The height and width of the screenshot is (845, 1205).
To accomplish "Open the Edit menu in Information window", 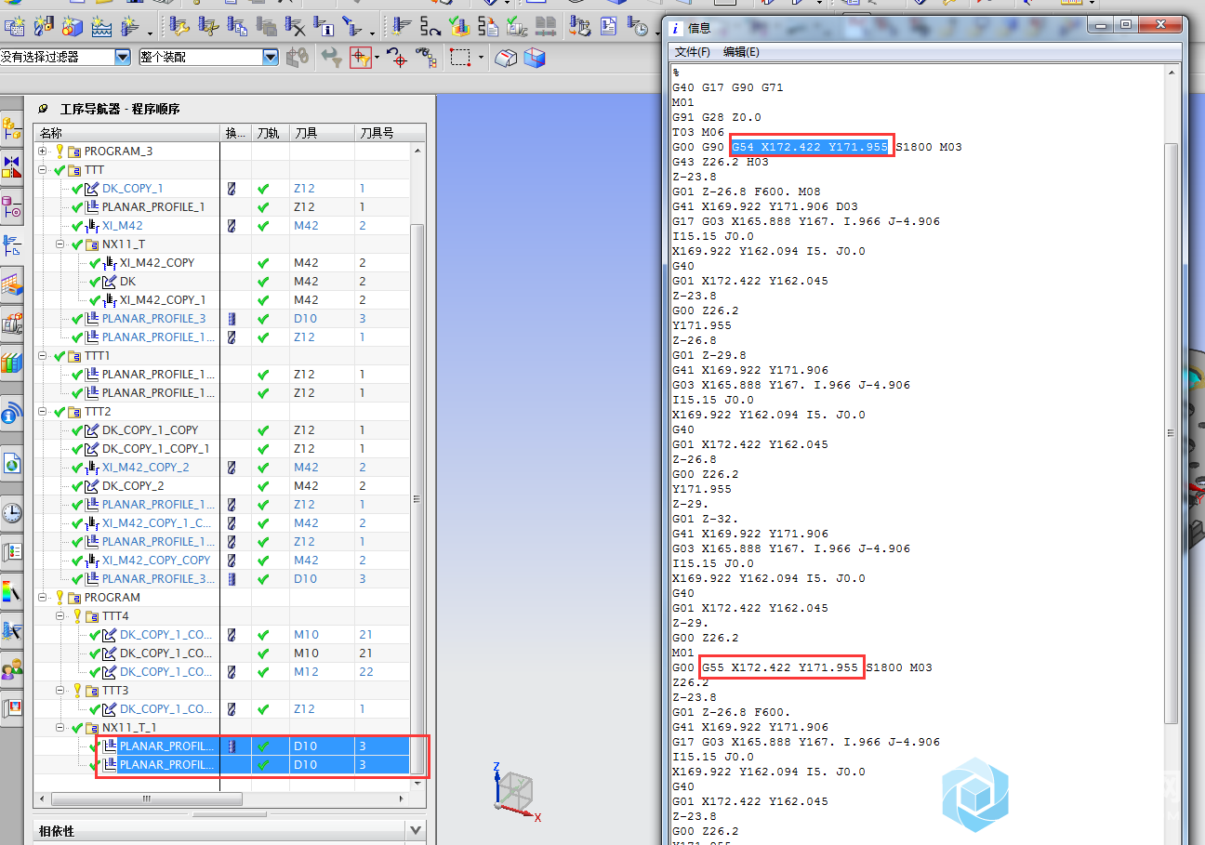I will pyautogui.click(x=741, y=52).
